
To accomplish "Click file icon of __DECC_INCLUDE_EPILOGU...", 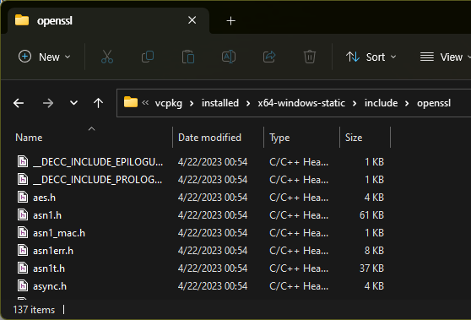I will tap(23, 161).
